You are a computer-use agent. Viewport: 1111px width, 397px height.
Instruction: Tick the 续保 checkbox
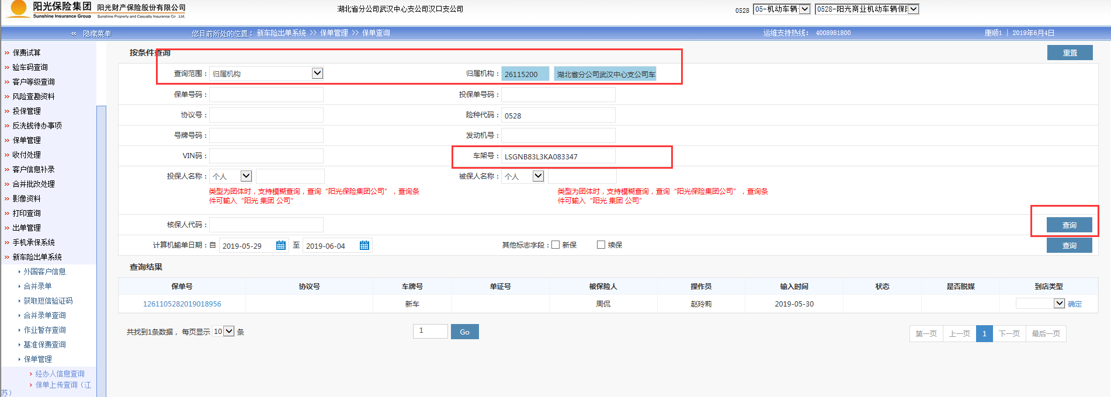(x=601, y=245)
